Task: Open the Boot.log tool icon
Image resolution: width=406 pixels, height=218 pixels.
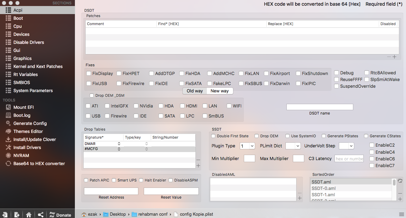Action: (x=8, y=115)
